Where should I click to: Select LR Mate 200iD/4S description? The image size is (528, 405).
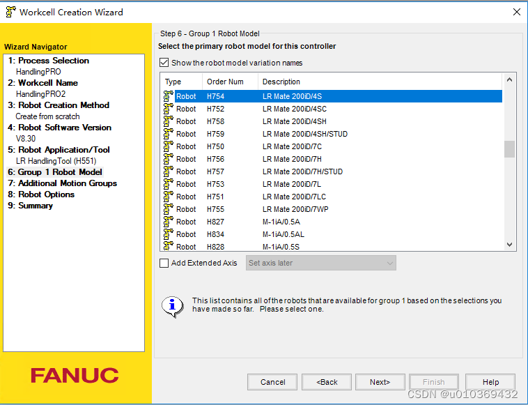[x=293, y=96]
